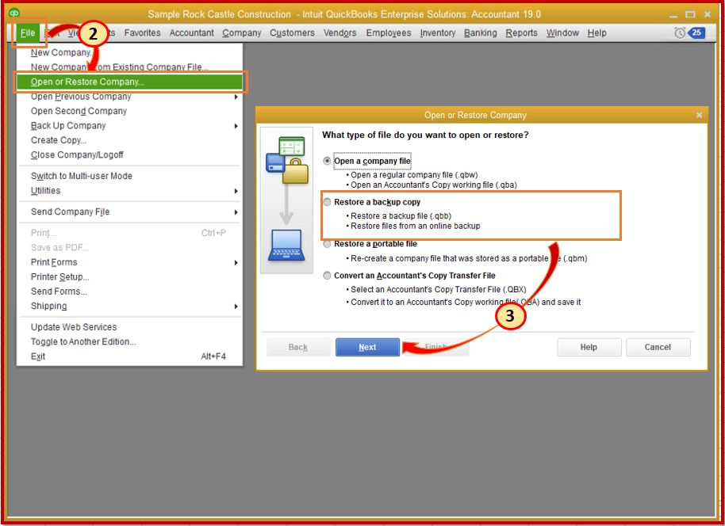Click the Next button in the dialog
Image resolution: width=725 pixels, height=526 pixels.
coord(367,347)
